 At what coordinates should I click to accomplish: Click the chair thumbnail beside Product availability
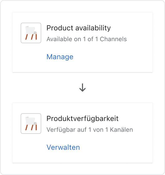pos(31,33)
